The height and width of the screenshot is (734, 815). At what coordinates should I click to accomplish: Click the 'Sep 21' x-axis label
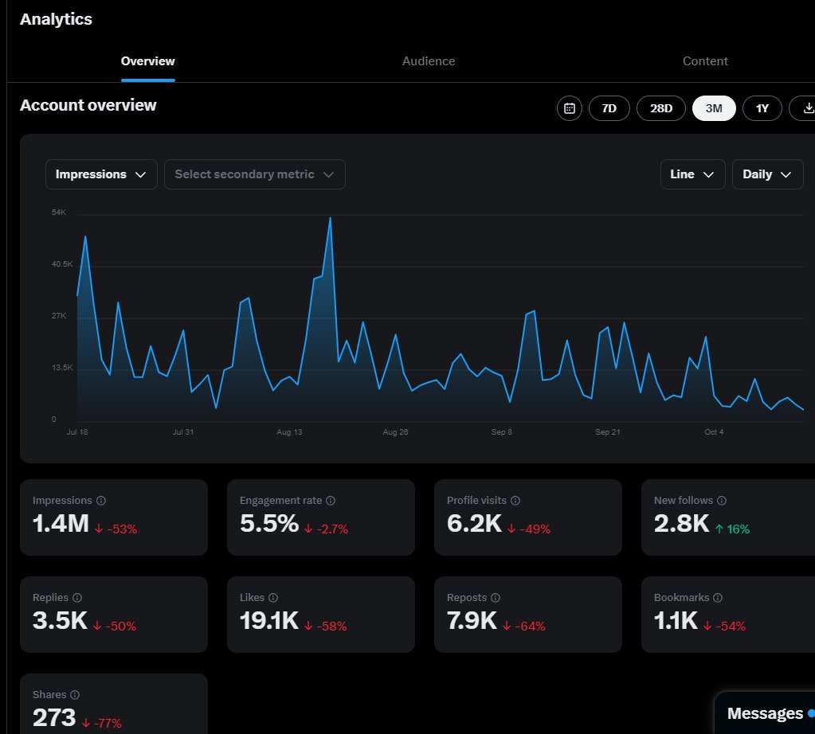click(608, 432)
